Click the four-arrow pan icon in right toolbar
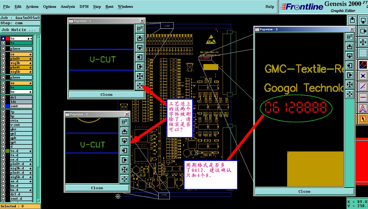The height and width of the screenshot is (209, 368). [x=363, y=42]
